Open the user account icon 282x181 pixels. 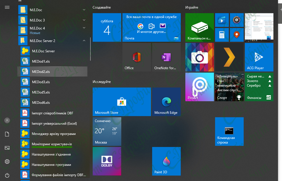pyautogui.click(x=7, y=120)
